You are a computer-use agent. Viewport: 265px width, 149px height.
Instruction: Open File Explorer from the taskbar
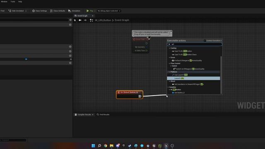111,146
